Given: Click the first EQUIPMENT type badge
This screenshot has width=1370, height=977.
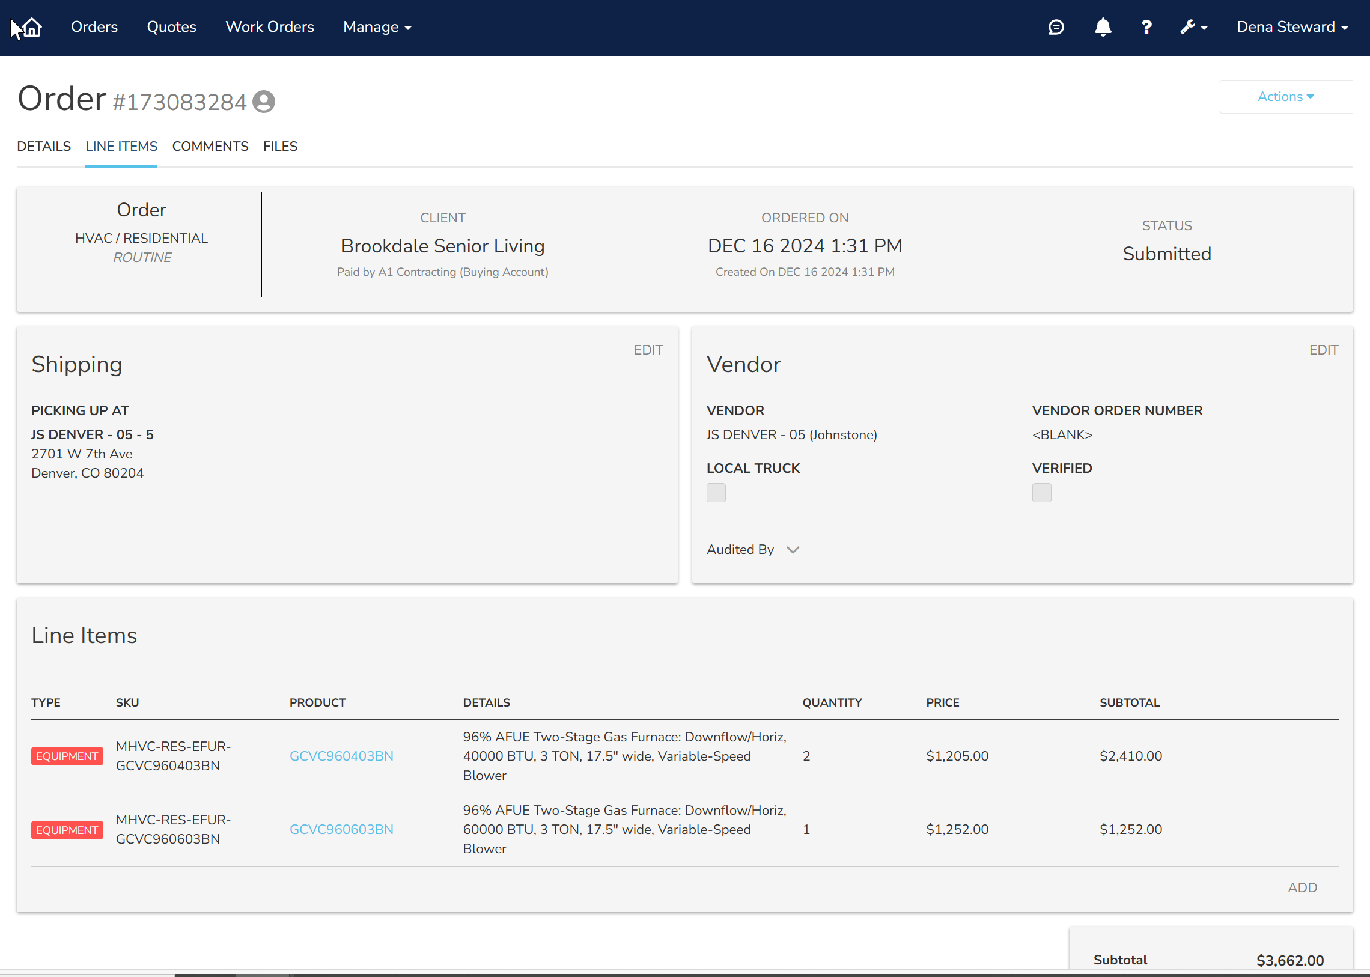Looking at the screenshot, I should tap(67, 756).
